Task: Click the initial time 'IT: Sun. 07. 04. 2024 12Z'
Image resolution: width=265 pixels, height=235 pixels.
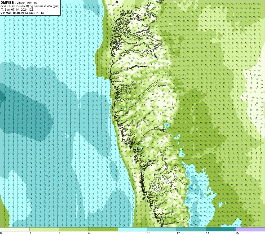Action: tap(17, 10)
